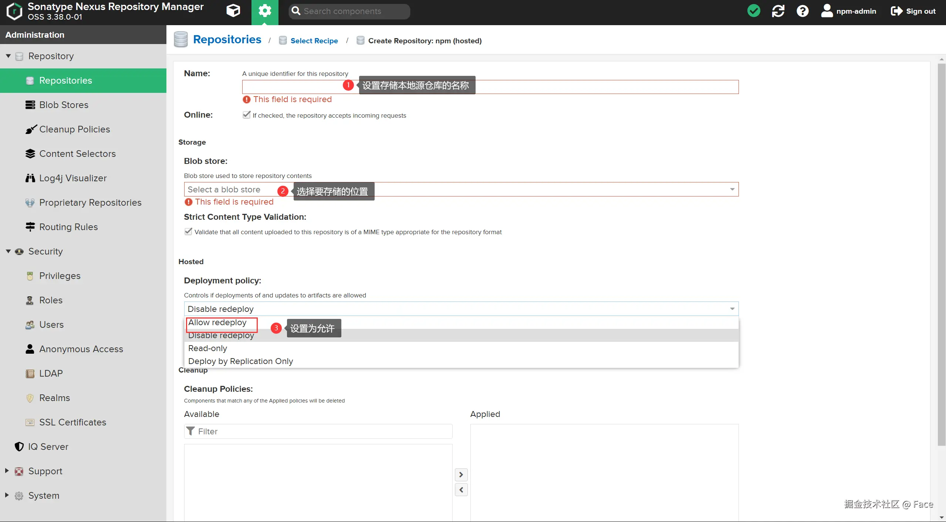Click the refresh arrows icon
The height and width of the screenshot is (522, 946).
pyautogui.click(x=778, y=11)
